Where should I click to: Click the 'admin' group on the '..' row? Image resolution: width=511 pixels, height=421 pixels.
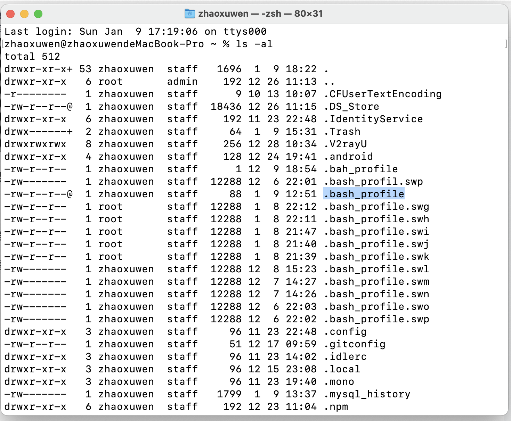point(182,81)
